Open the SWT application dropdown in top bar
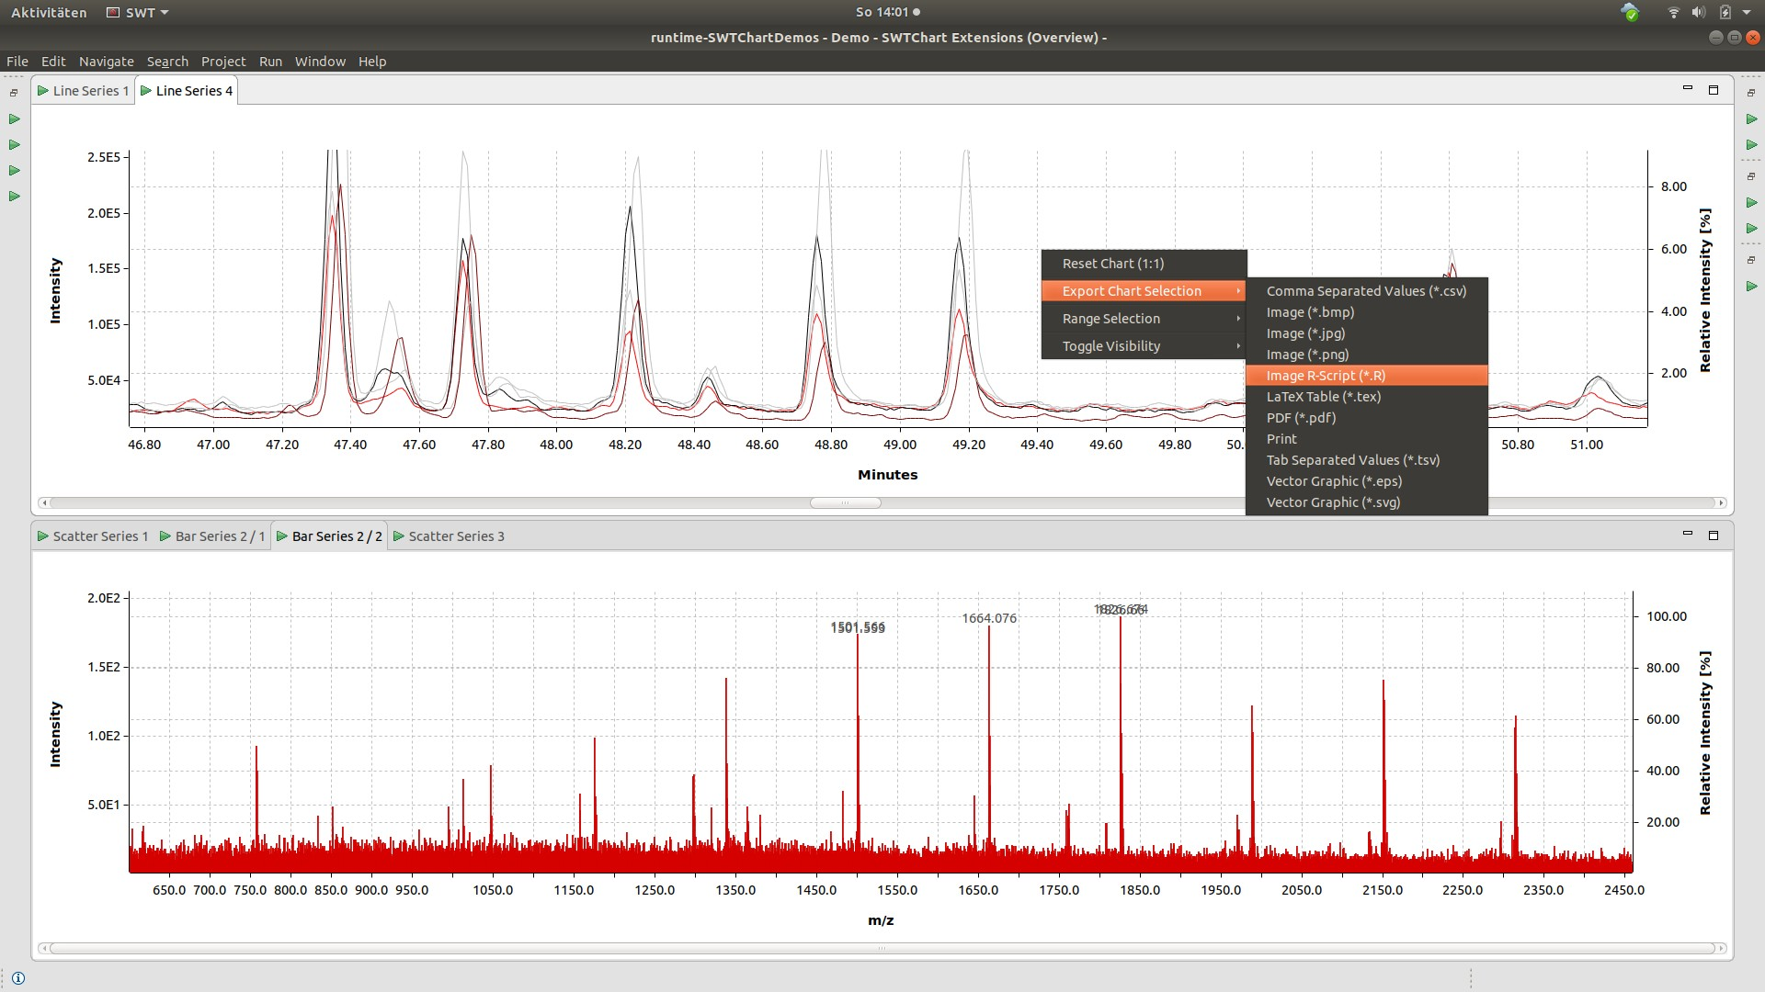This screenshot has width=1765, height=992. click(138, 13)
